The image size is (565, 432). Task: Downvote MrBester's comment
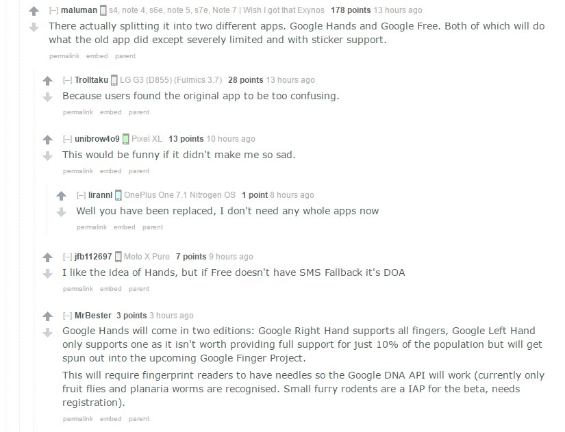click(x=47, y=333)
